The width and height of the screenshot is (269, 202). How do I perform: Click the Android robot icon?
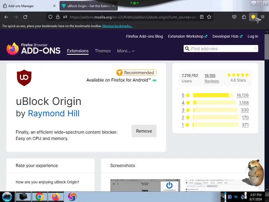(154, 80)
